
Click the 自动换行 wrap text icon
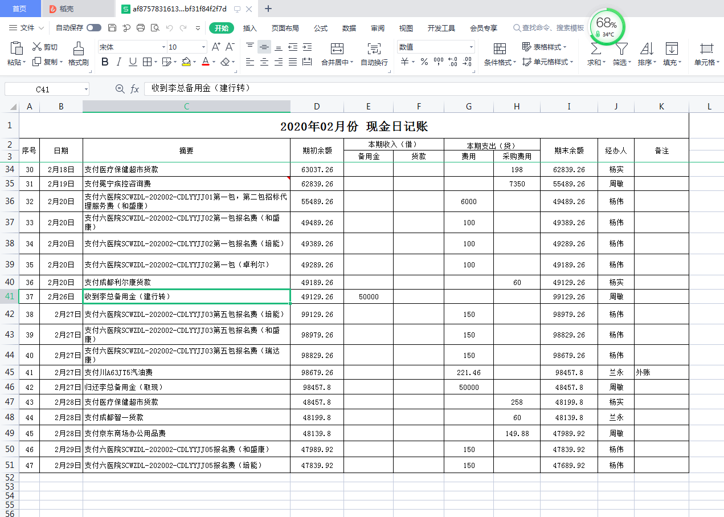point(374,49)
